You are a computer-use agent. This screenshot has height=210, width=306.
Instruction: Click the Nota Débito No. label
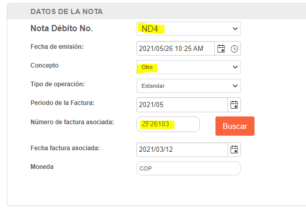coord(61,29)
